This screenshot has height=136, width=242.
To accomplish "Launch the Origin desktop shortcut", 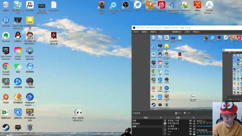I will 6,99.
